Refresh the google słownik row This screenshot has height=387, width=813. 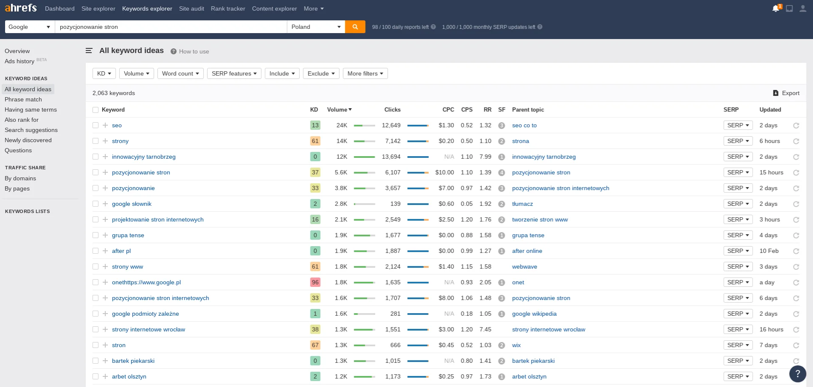point(796,204)
